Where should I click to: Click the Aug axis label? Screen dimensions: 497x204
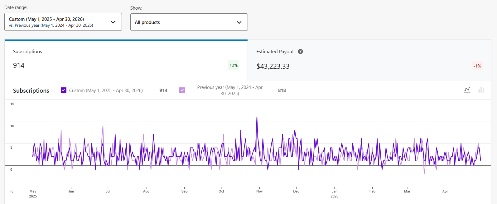pyautogui.click(x=146, y=191)
